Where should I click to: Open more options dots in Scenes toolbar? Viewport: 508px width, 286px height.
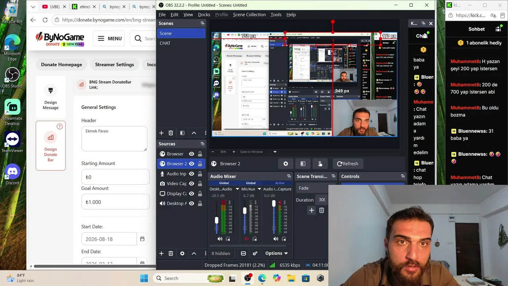coord(205,133)
